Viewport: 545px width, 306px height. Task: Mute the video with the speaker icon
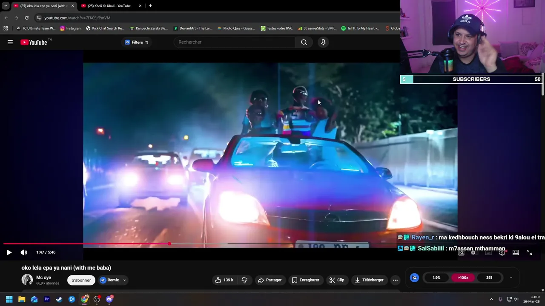tap(24, 252)
